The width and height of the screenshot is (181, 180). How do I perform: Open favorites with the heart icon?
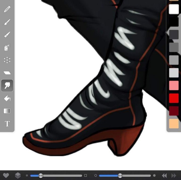[x=6, y=175]
